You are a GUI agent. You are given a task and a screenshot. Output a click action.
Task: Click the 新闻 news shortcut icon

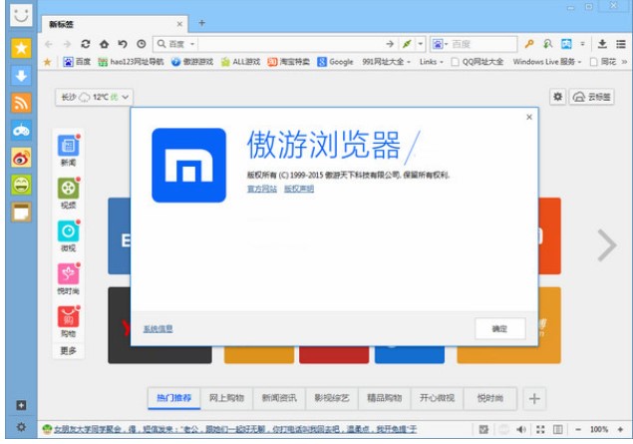click(68, 146)
